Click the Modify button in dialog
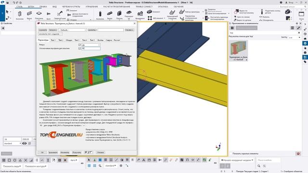This screenshot has width=308, height=173. pyautogui.click(x=65, y=152)
